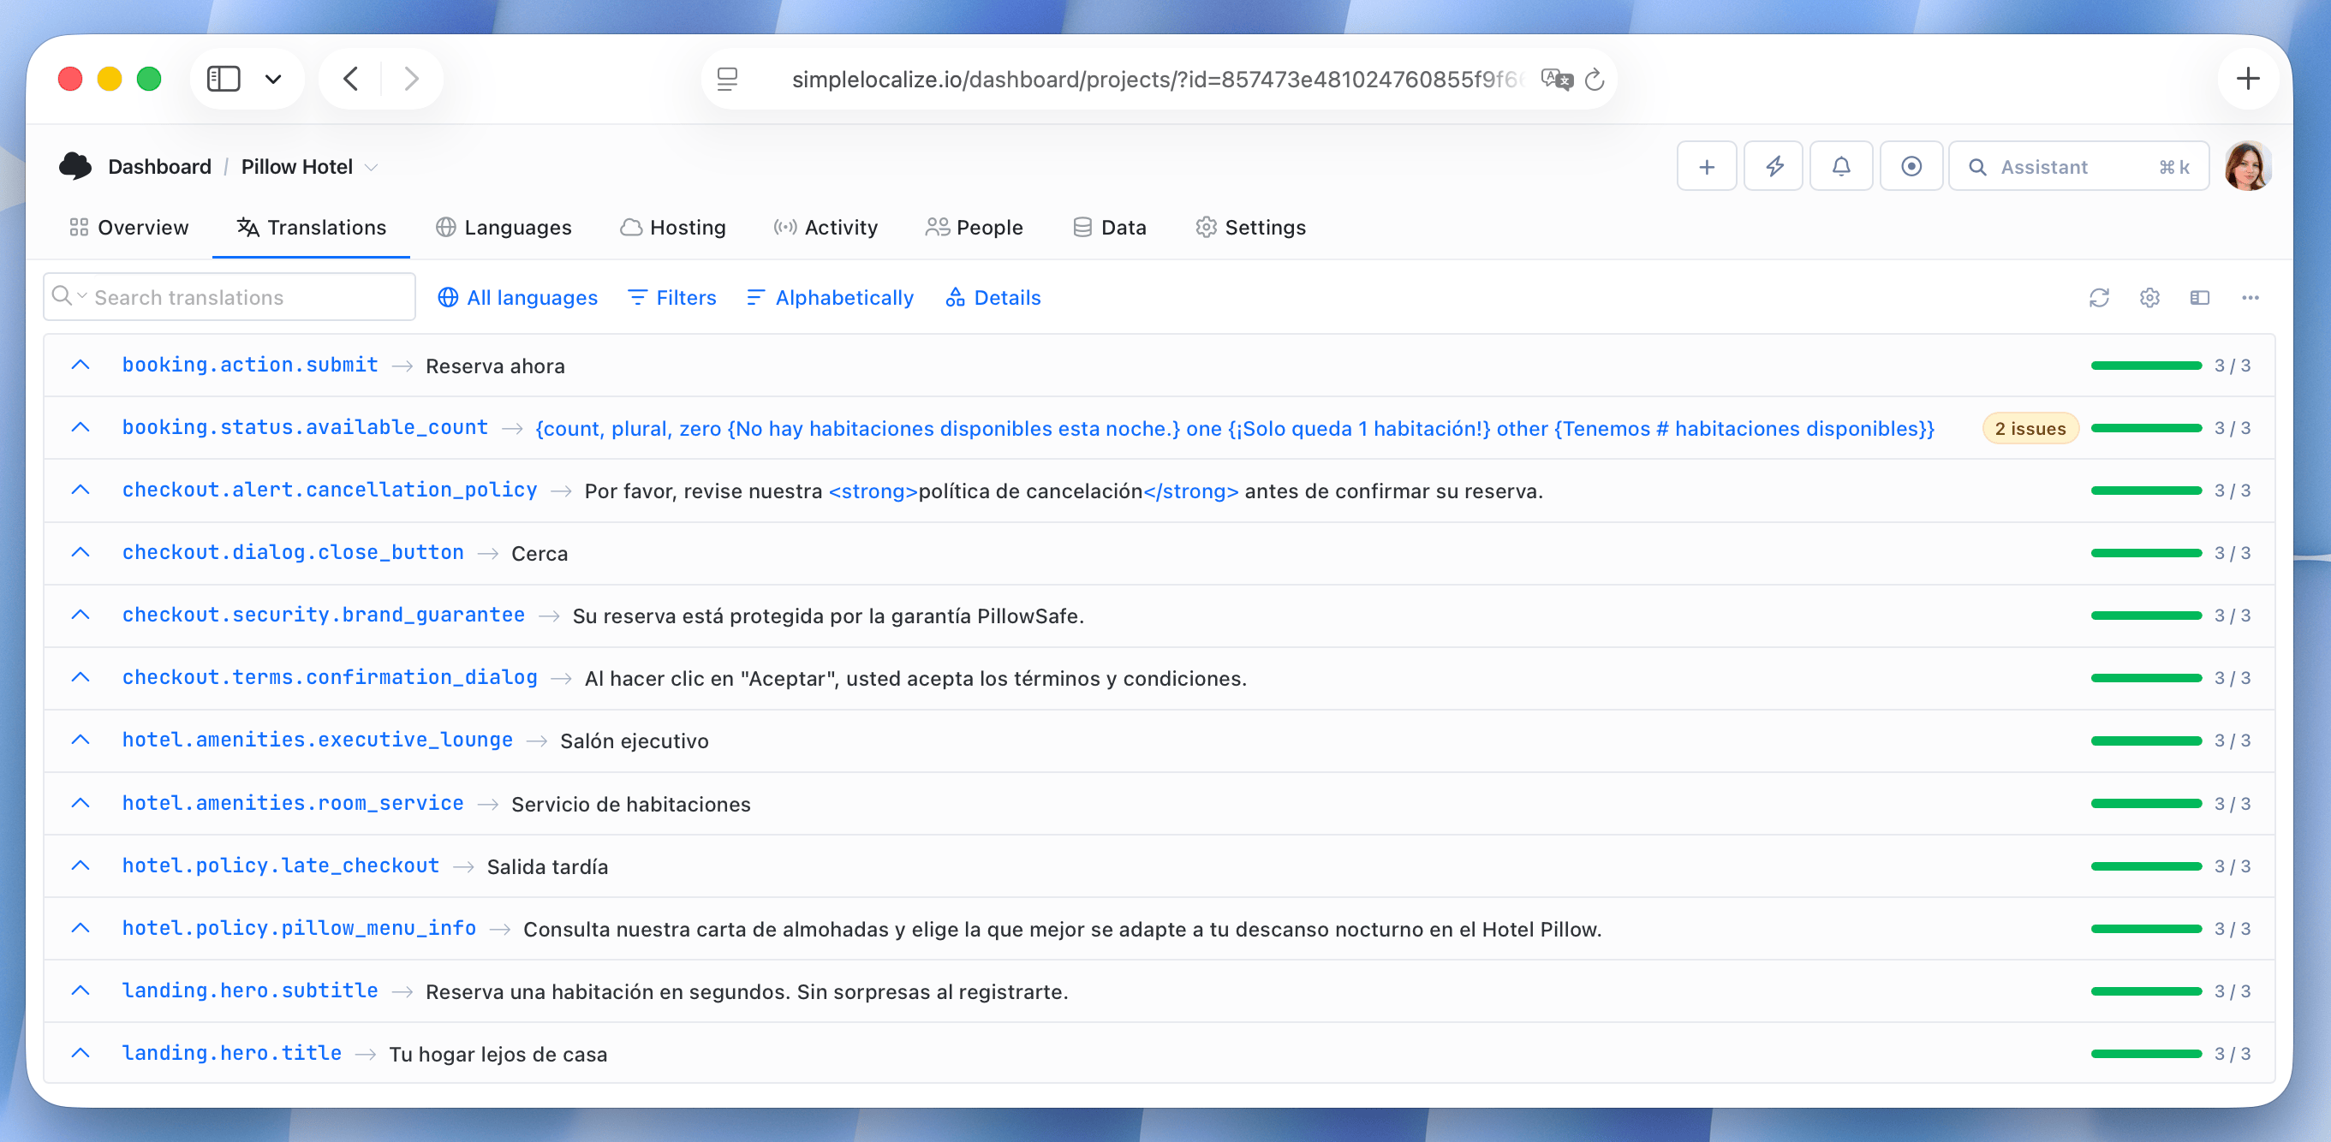The width and height of the screenshot is (2331, 1142).
Task: Click the progress bar for hotel.amenities.room_service
Action: point(2145,804)
